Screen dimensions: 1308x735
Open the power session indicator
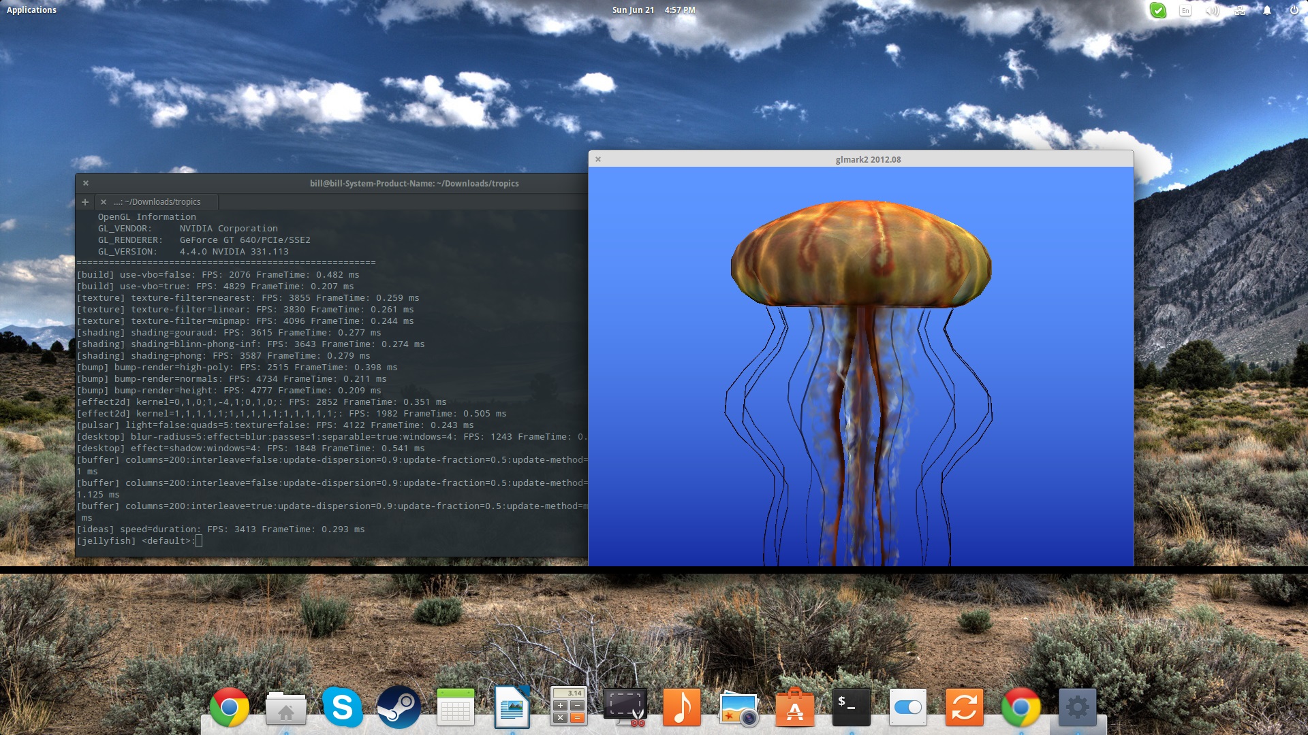point(1294,10)
